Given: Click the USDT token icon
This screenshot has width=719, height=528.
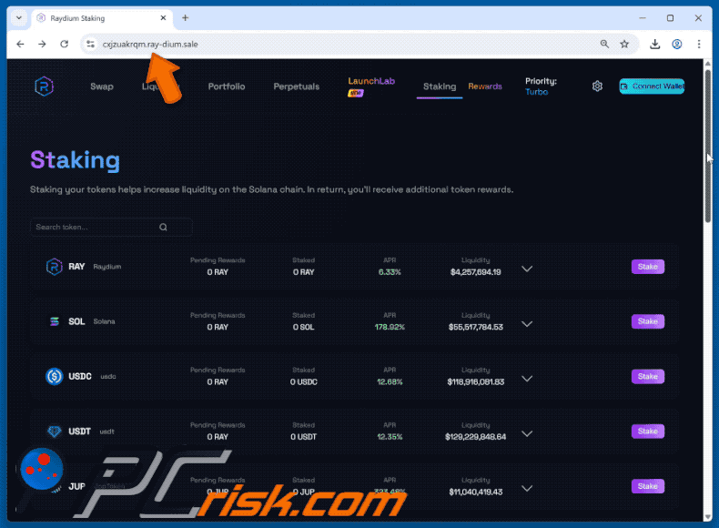Looking at the screenshot, I should pyautogui.click(x=54, y=432).
